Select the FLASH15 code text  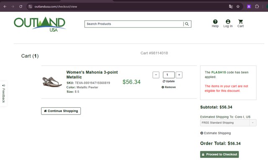(x=219, y=72)
